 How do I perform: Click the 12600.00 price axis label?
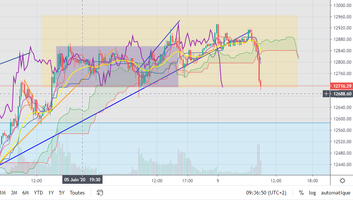click(x=342, y=119)
